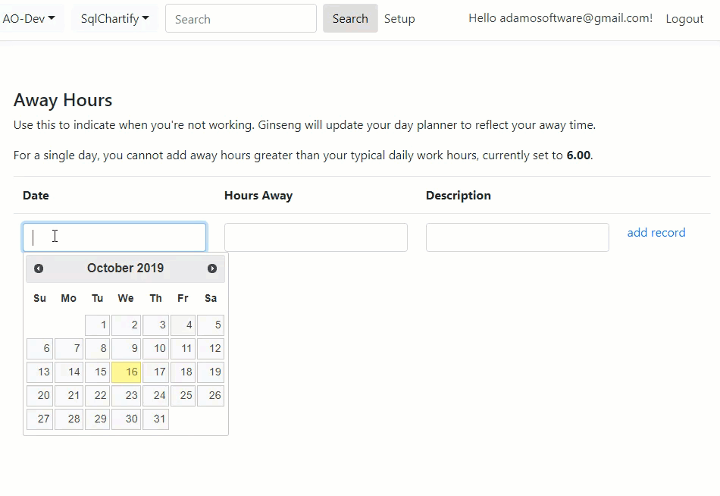
Task: Select October 25 on the calendar
Action: [183, 396]
